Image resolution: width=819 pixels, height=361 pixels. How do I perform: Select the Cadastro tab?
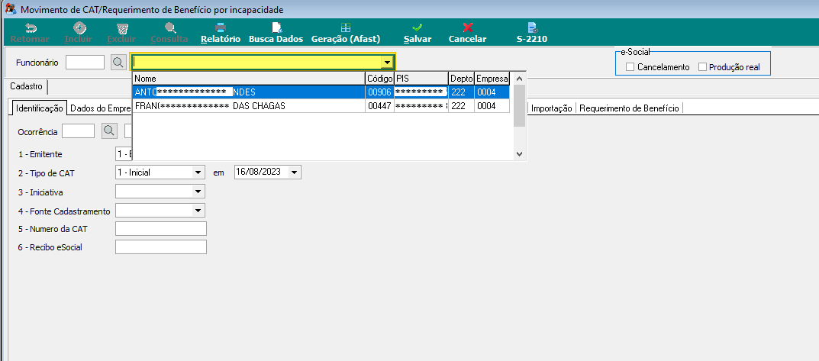(26, 86)
